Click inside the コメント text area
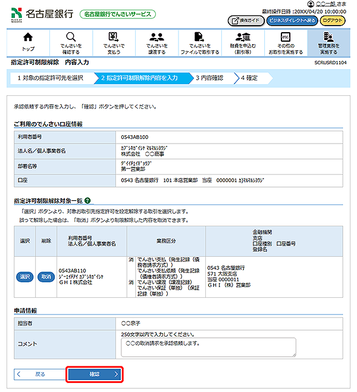 click(x=208, y=348)
